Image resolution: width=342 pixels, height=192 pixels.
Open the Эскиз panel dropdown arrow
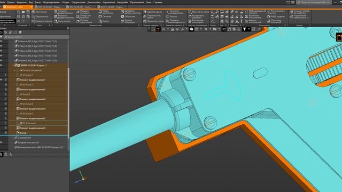tap(50, 25)
